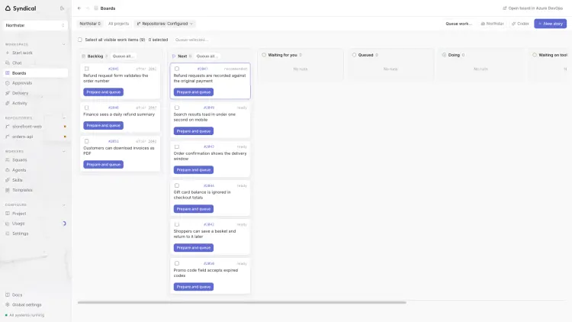
Task: Open work item link #2847
Action: coord(202,69)
